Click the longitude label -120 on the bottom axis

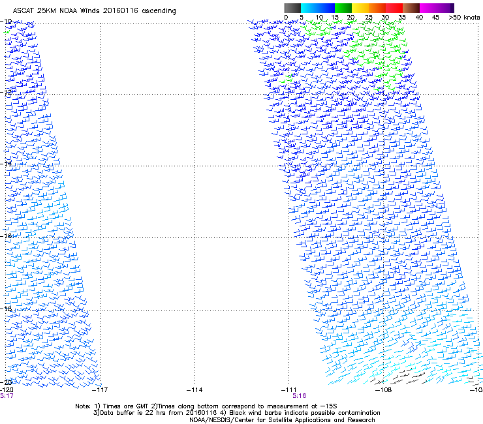(x=7, y=390)
